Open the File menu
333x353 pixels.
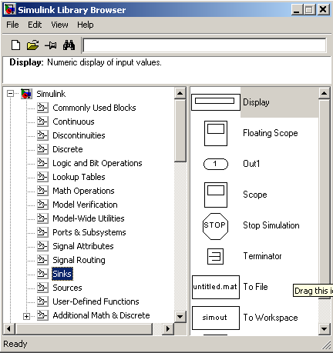point(12,25)
